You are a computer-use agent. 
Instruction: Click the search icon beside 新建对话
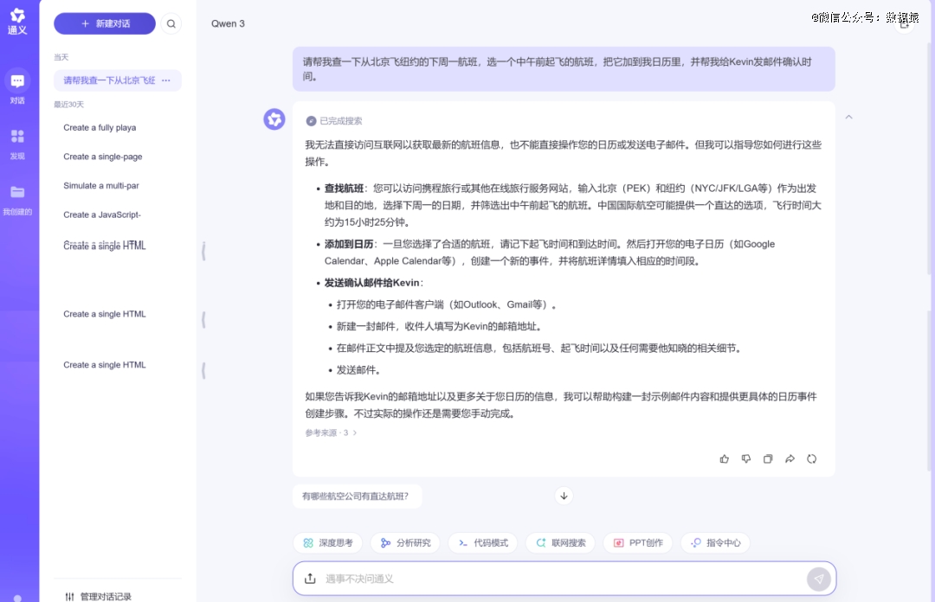pos(171,24)
